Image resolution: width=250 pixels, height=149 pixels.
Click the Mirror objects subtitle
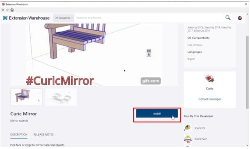19,121
